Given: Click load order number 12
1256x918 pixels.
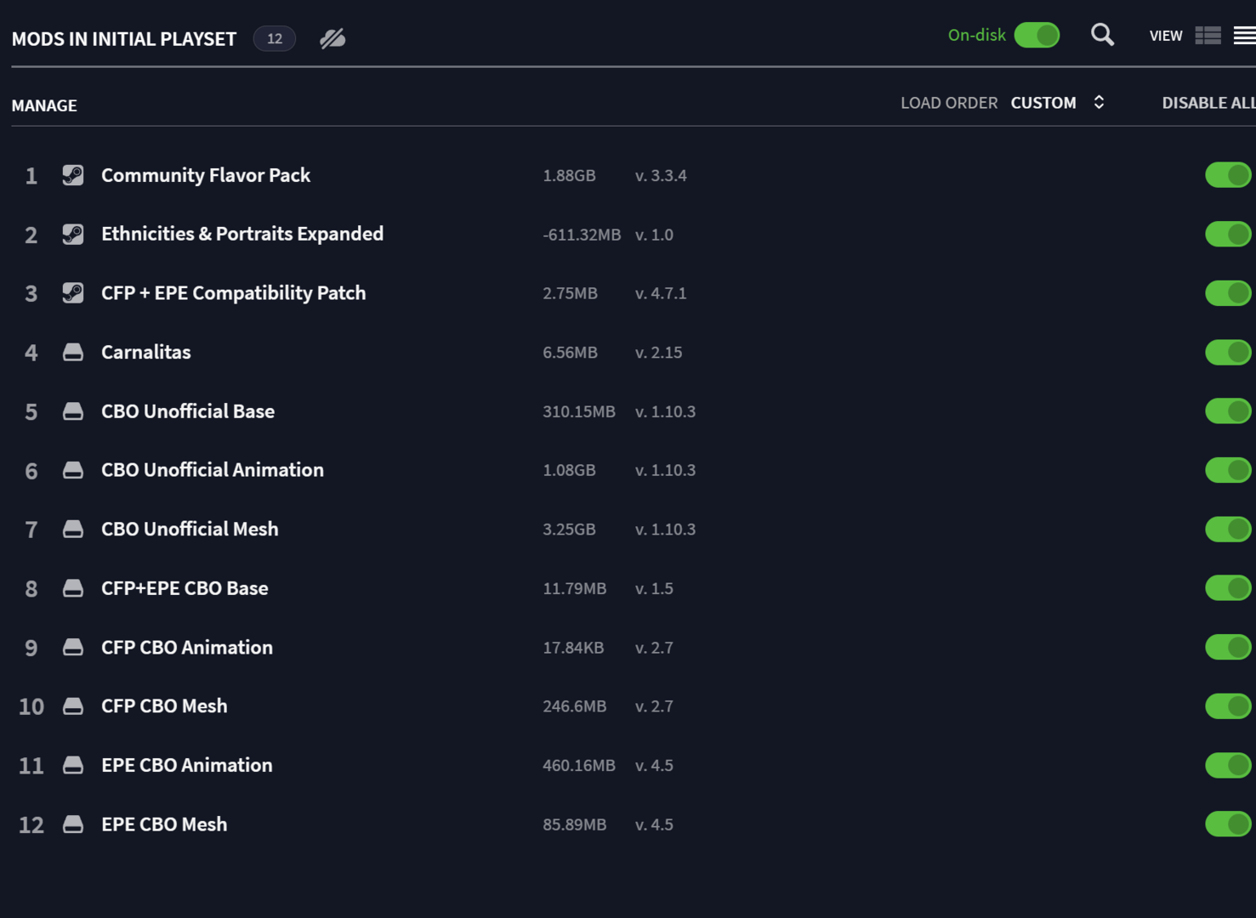Looking at the screenshot, I should 31,824.
